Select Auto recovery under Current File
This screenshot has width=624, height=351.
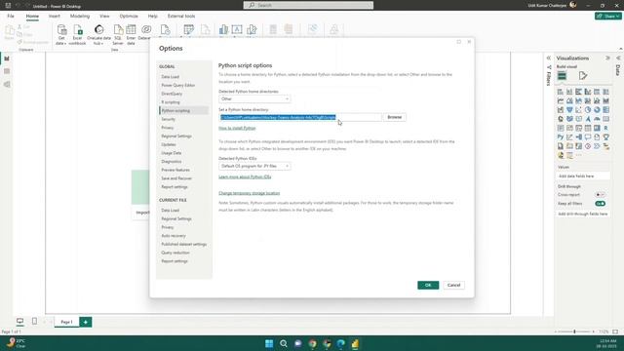174,236
